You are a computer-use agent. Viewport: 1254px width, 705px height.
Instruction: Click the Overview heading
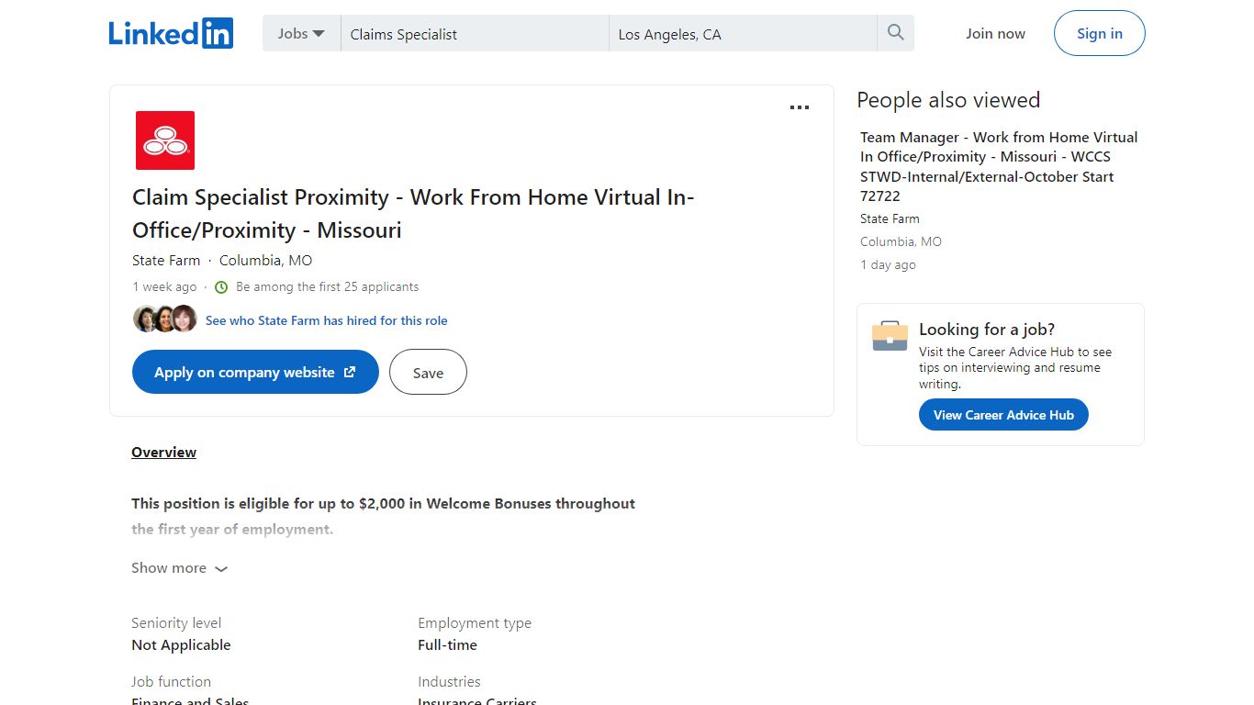pos(163,453)
